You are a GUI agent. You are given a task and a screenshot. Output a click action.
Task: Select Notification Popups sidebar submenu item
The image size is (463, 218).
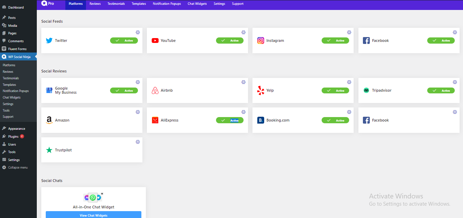pos(16,91)
